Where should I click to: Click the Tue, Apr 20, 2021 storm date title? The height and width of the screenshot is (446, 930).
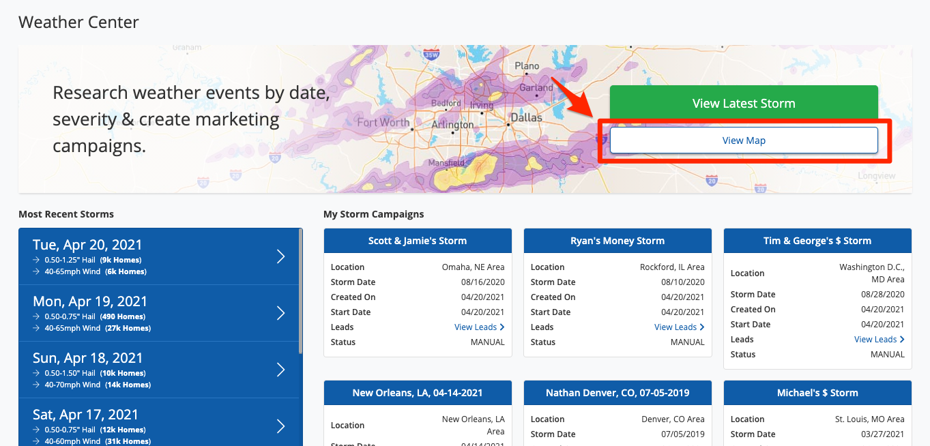(87, 245)
